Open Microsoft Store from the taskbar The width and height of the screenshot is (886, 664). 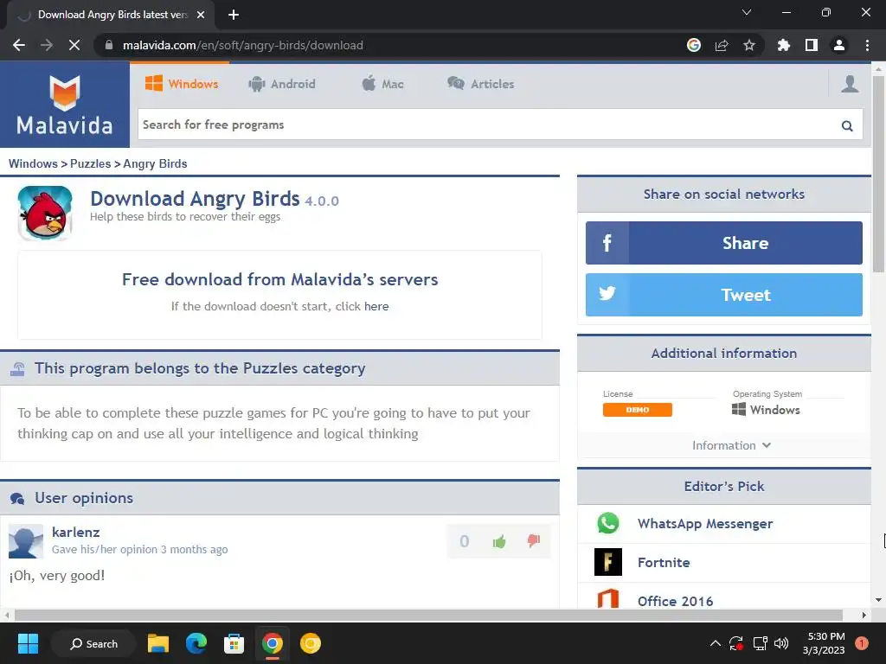[x=234, y=643]
